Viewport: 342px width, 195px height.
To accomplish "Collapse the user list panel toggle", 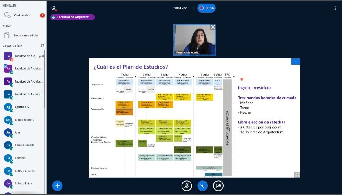I will tap(53, 8).
